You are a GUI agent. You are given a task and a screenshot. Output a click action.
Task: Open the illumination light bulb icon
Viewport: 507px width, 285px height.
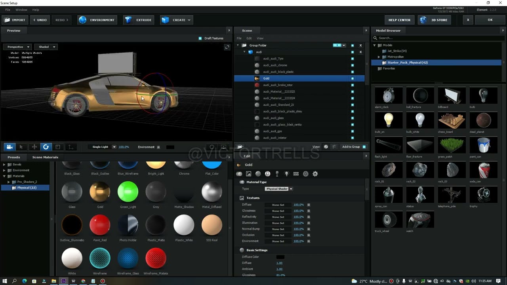point(287,174)
